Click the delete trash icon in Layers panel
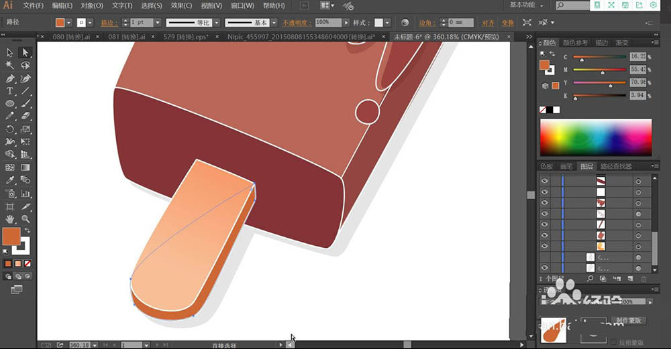This screenshot has height=349, width=671. pos(643,279)
